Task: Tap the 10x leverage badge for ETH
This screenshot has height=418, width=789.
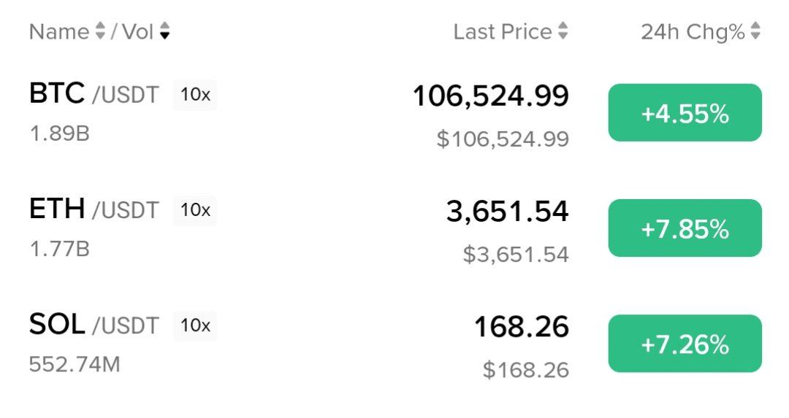Action: (195, 210)
